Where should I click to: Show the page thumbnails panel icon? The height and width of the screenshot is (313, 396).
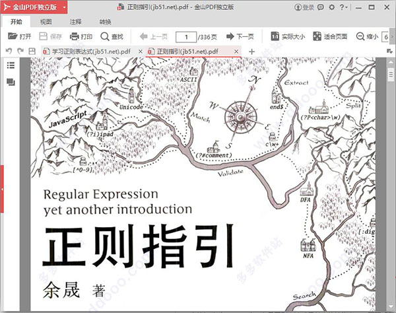(11, 82)
